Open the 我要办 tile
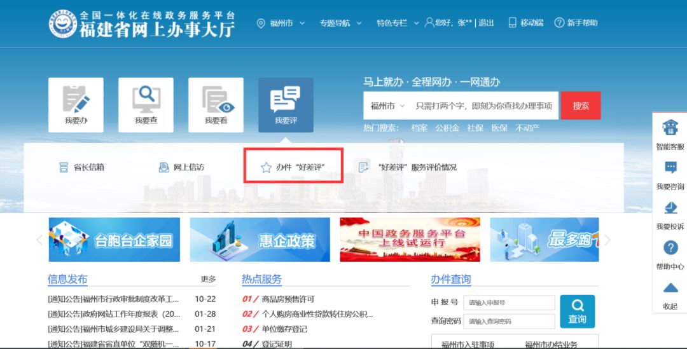Image resolution: width=687 pixels, height=349 pixels. (76, 105)
